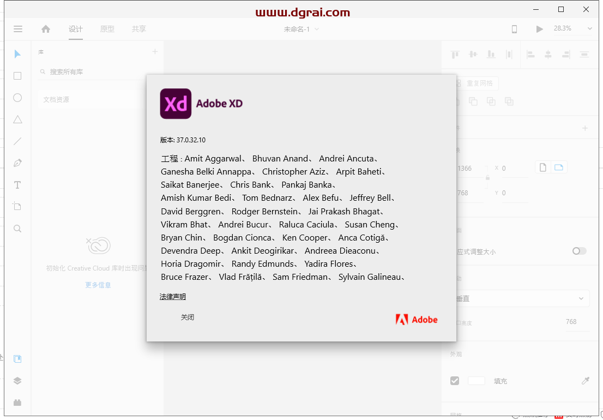The width and height of the screenshot is (603, 420).
Task: Click 关闭 to close About dialog
Action: tap(188, 317)
